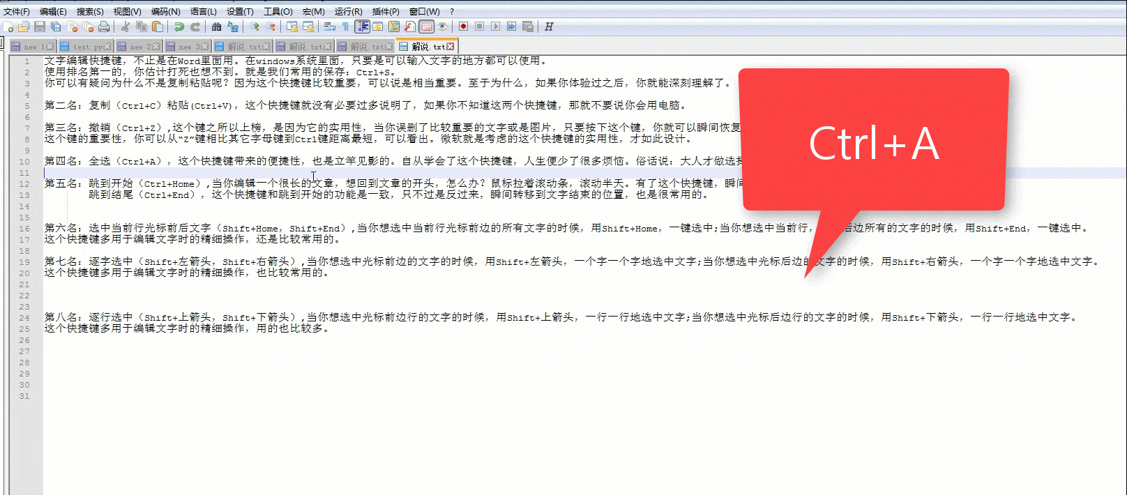
Task: Save the current recorded macro icon
Action: click(x=528, y=26)
